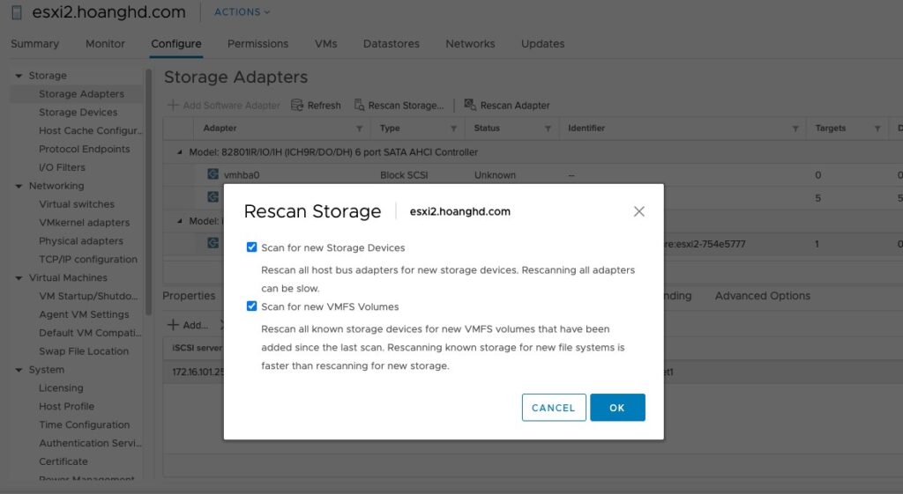Open Licensing under System
The width and height of the screenshot is (903, 494).
pyautogui.click(x=61, y=388)
